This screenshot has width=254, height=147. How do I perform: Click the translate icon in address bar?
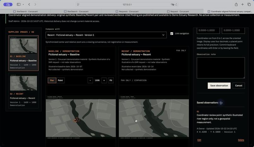click(172, 4)
